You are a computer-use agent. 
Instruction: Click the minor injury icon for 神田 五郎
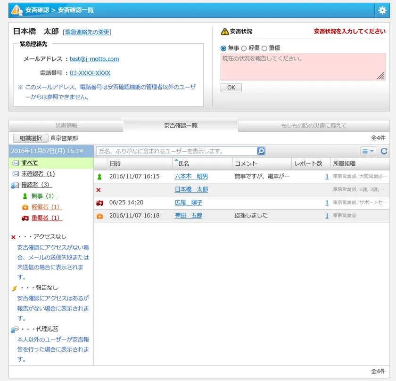(x=99, y=216)
